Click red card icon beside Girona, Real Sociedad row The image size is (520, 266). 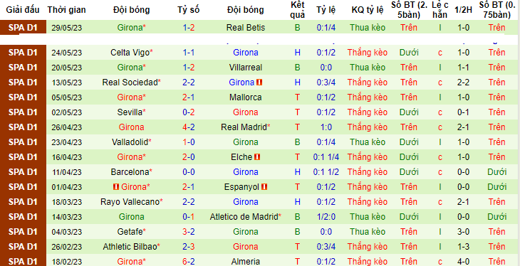259,83
